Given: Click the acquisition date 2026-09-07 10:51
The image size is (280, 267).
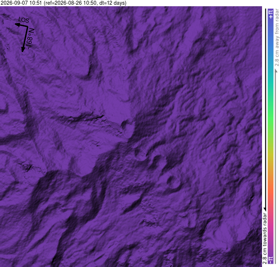Looking at the screenshot, I should pyautogui.click(x=21, y=3).
